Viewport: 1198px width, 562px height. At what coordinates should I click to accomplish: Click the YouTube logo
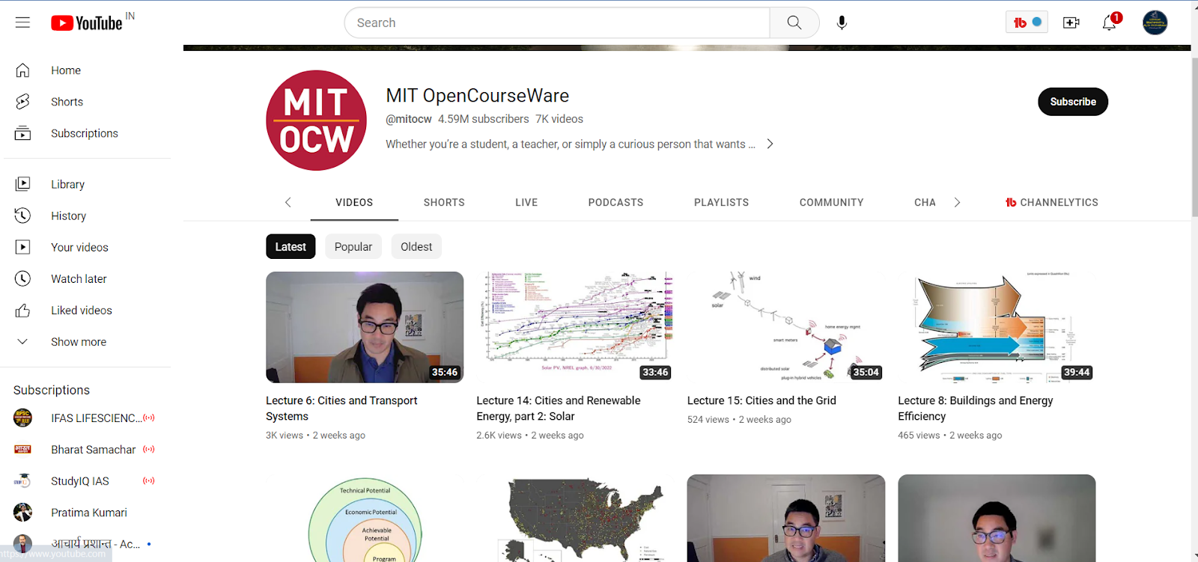click(86, 23)
